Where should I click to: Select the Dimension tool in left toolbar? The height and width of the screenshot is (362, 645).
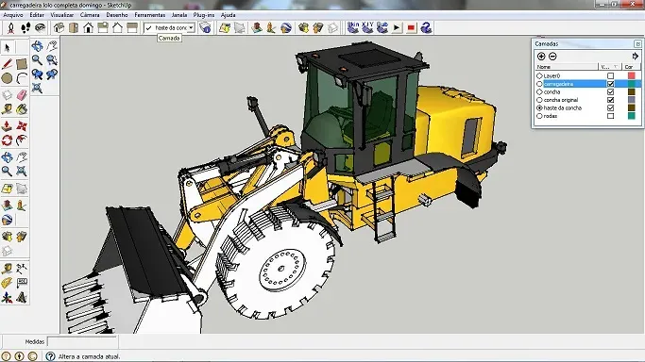click(x=22, y=269)
